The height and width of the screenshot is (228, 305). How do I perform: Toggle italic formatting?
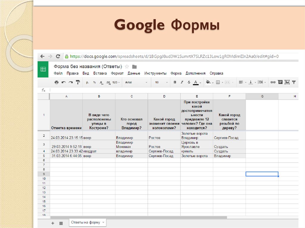click(x=182, y=82)
